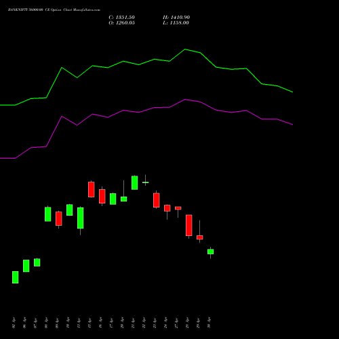Select the 30 Apr date axis label
This screenshot has width=339, height=339.
point(209,323)
